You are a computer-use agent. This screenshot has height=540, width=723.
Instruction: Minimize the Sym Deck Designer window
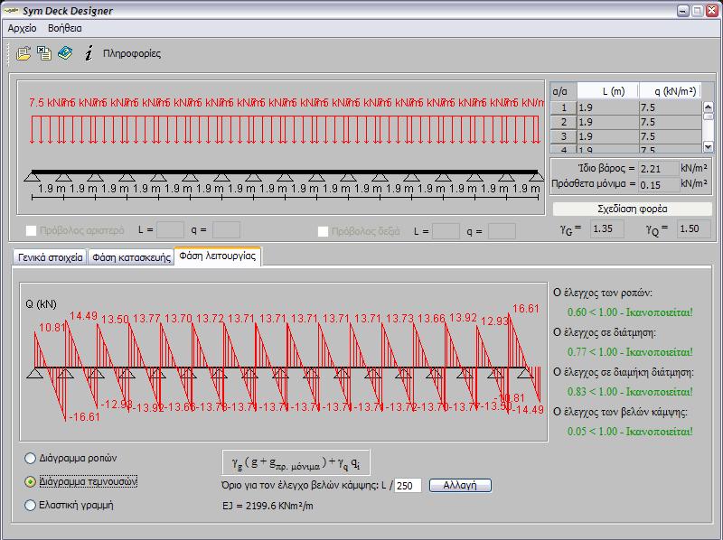(x=683, y=11)
